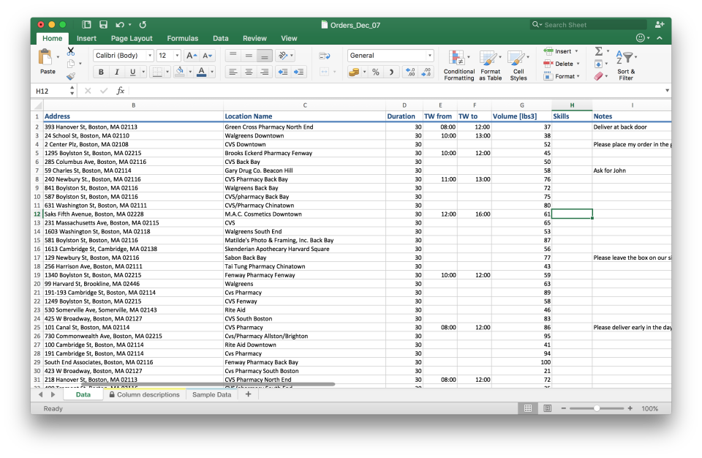Increase font size with the larger A icon
Screen dimensions: 702x458
(191, 56)
